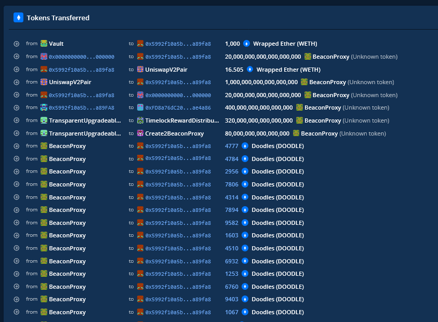438x322 pixels.
Task: Click the BeaconProxy token icon on 400,000,000,000,000,000 row
Action: pos(299,108)
